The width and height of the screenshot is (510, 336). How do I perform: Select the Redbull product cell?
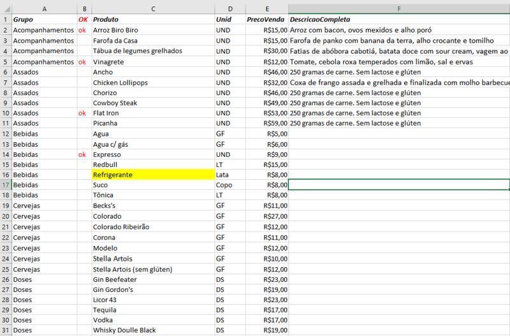[153, 164]
